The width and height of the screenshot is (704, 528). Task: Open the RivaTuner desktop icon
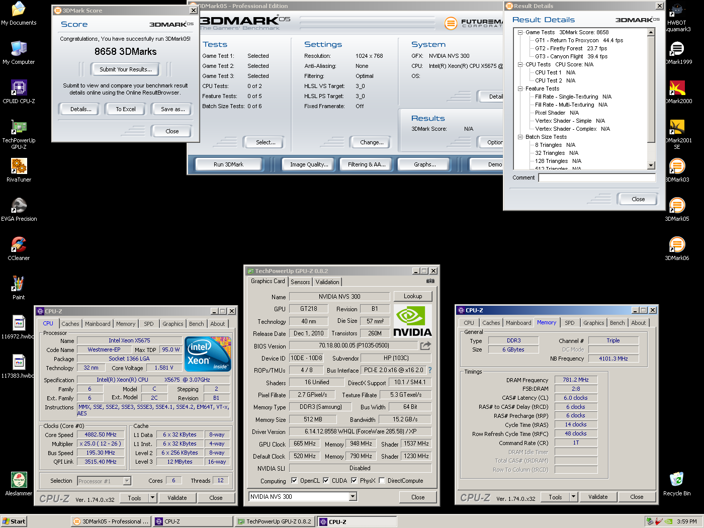pyautogui.click(x=19, y=170)
